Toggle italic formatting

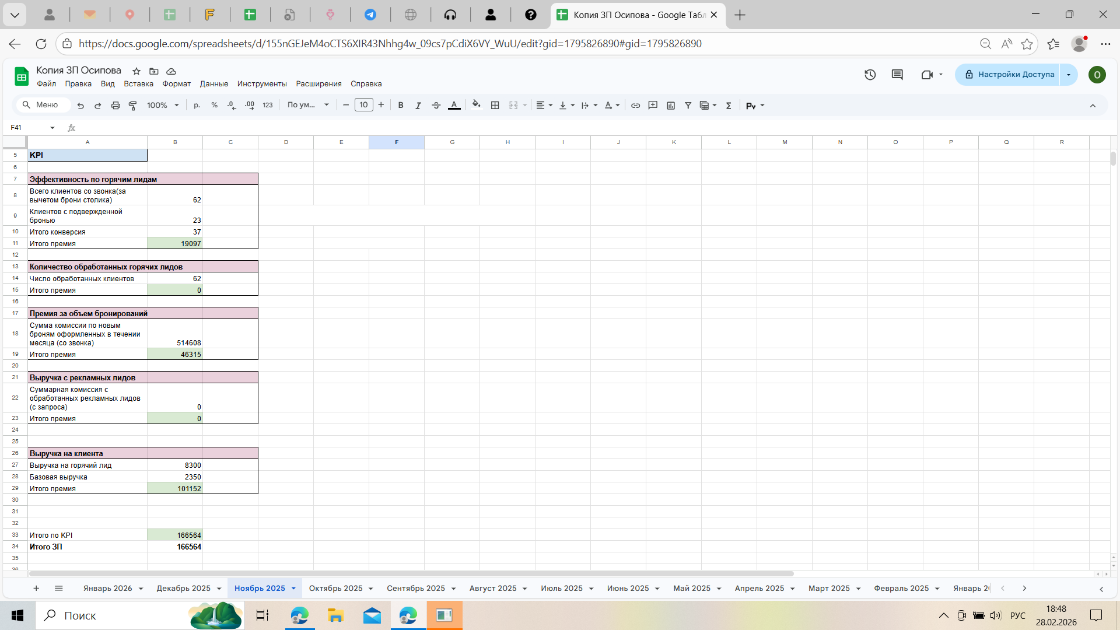click(x=418, y=106)
